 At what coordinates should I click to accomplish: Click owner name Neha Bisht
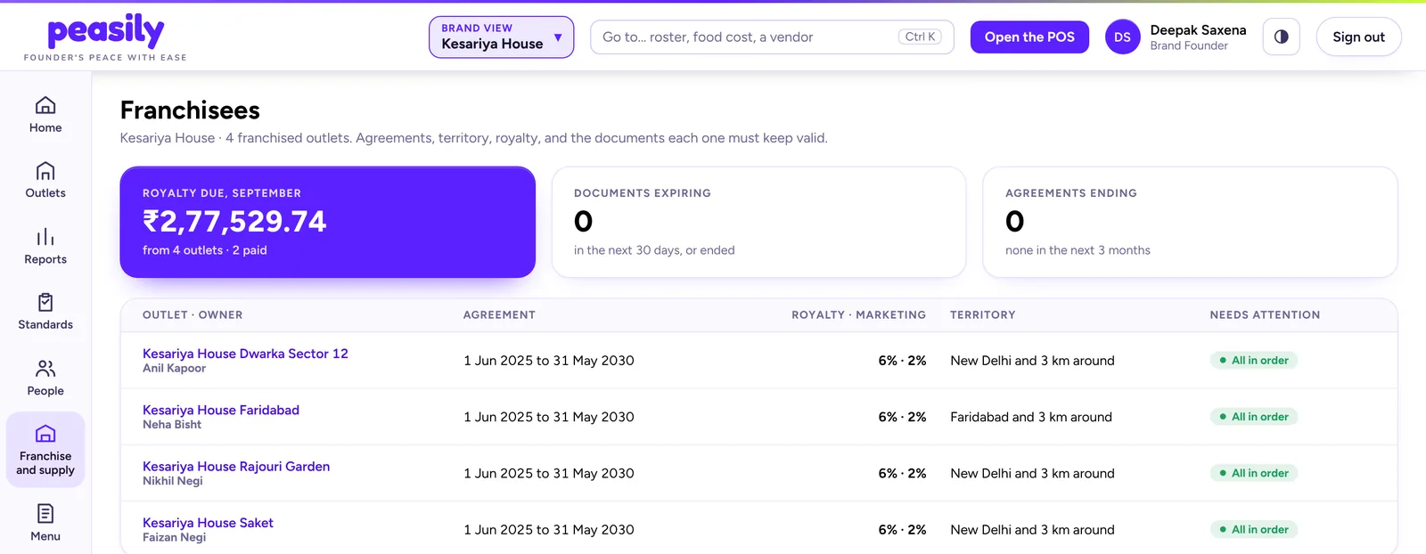[172, 425]
